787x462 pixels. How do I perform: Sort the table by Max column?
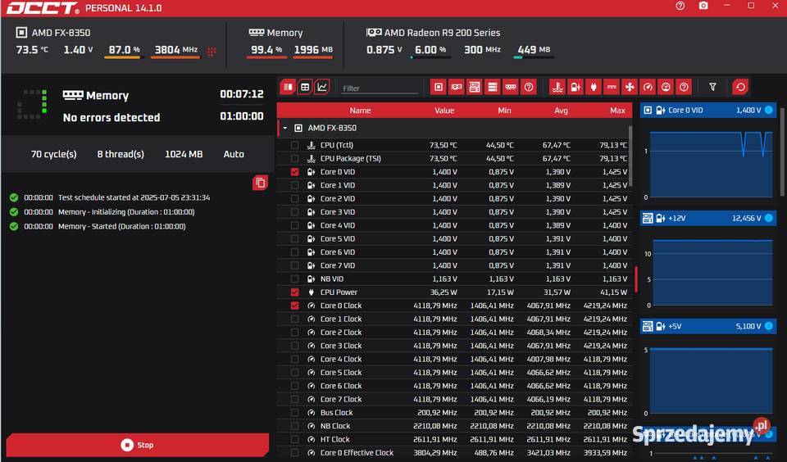(x=617, y=111)
